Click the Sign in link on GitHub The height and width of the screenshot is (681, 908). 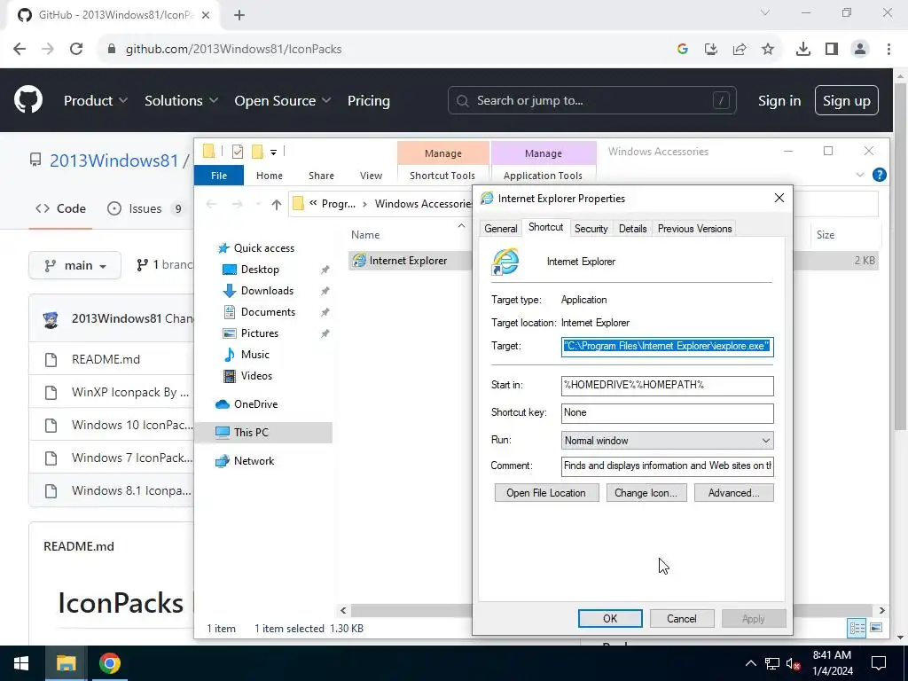[779, 101]
